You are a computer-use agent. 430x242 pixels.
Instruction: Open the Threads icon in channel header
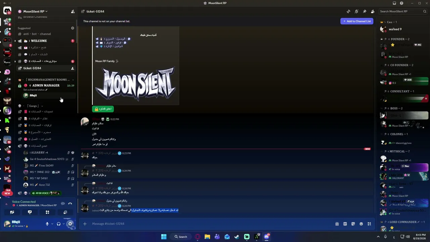[x=348, y=11]
